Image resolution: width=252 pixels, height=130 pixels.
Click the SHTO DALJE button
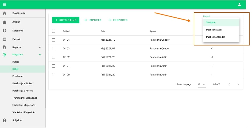pos(66,20)
